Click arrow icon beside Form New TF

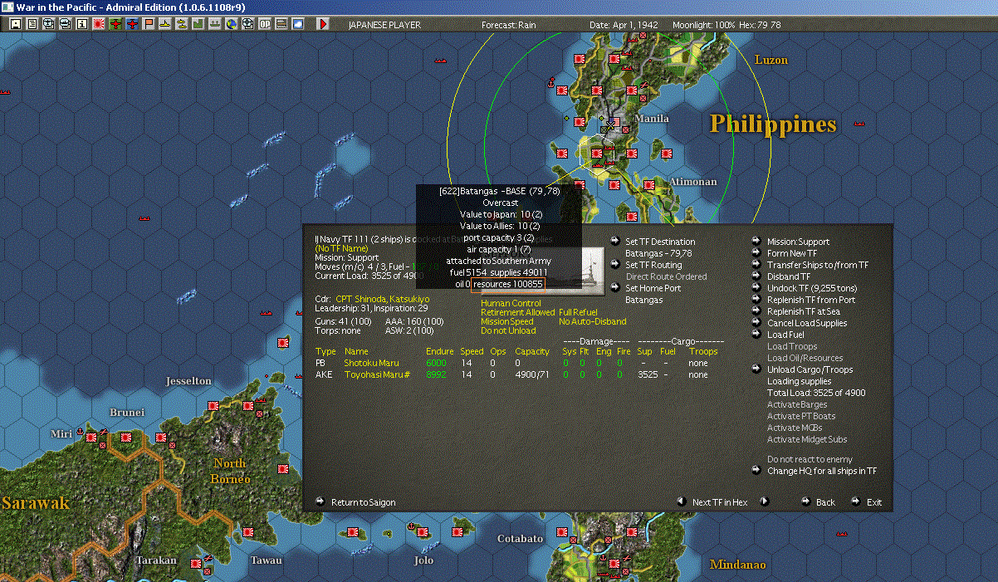pos(756,253)
